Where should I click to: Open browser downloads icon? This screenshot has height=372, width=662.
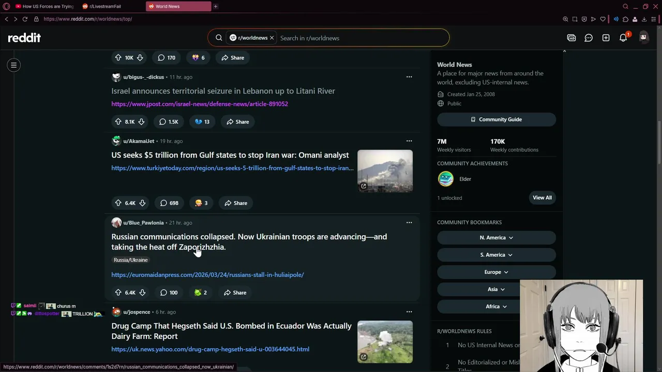coord(644,19)
